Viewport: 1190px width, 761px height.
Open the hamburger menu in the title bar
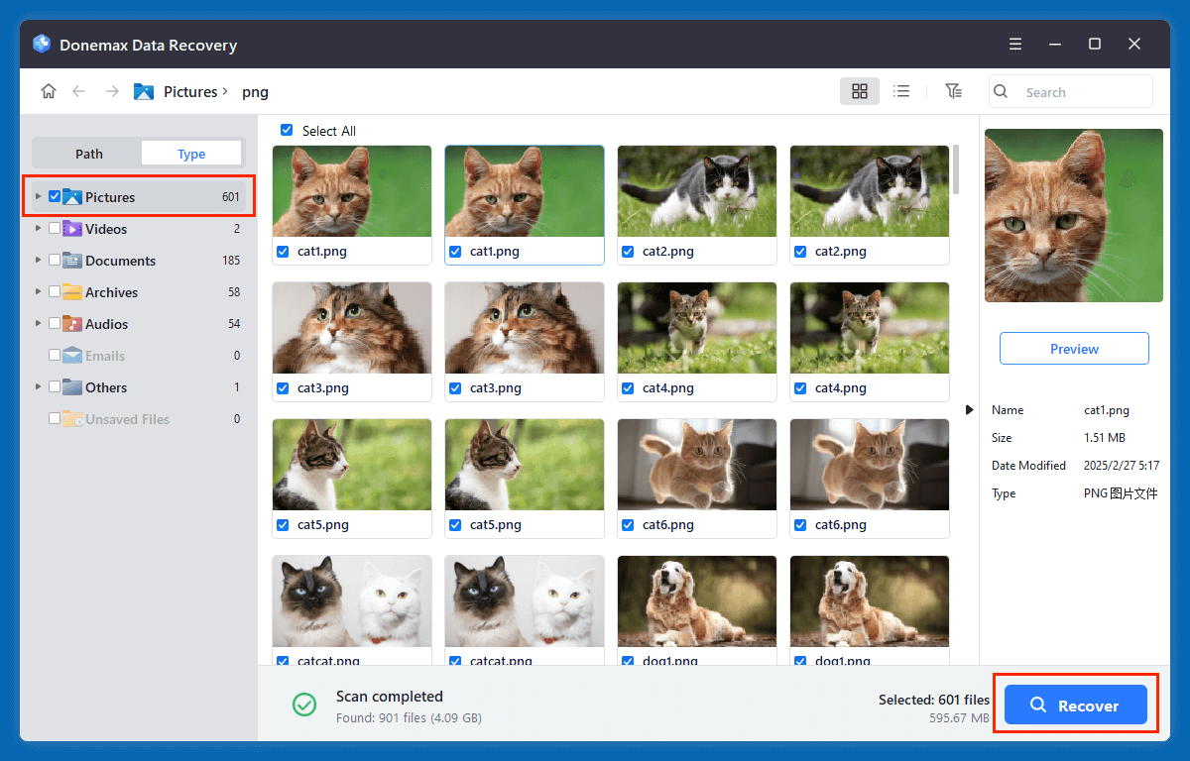point(1014,44)
